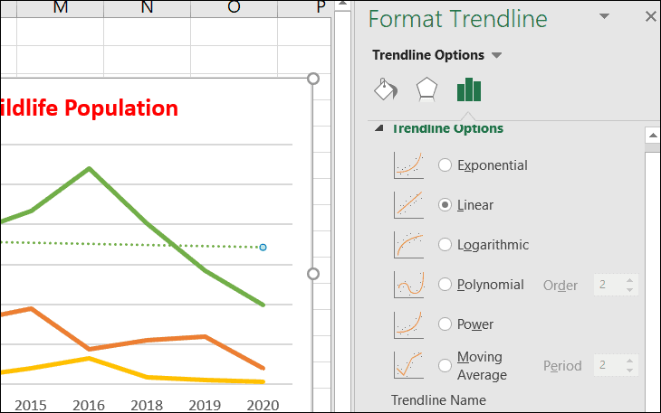Select column M header
This screenshot has height=413, width=661.
click(x=61, y=8)
